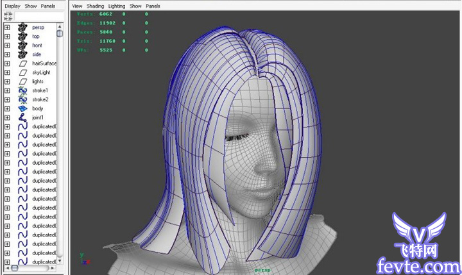Select the 'side' label in the outliner
Screen dimensions: 462x275
point(37,54)
